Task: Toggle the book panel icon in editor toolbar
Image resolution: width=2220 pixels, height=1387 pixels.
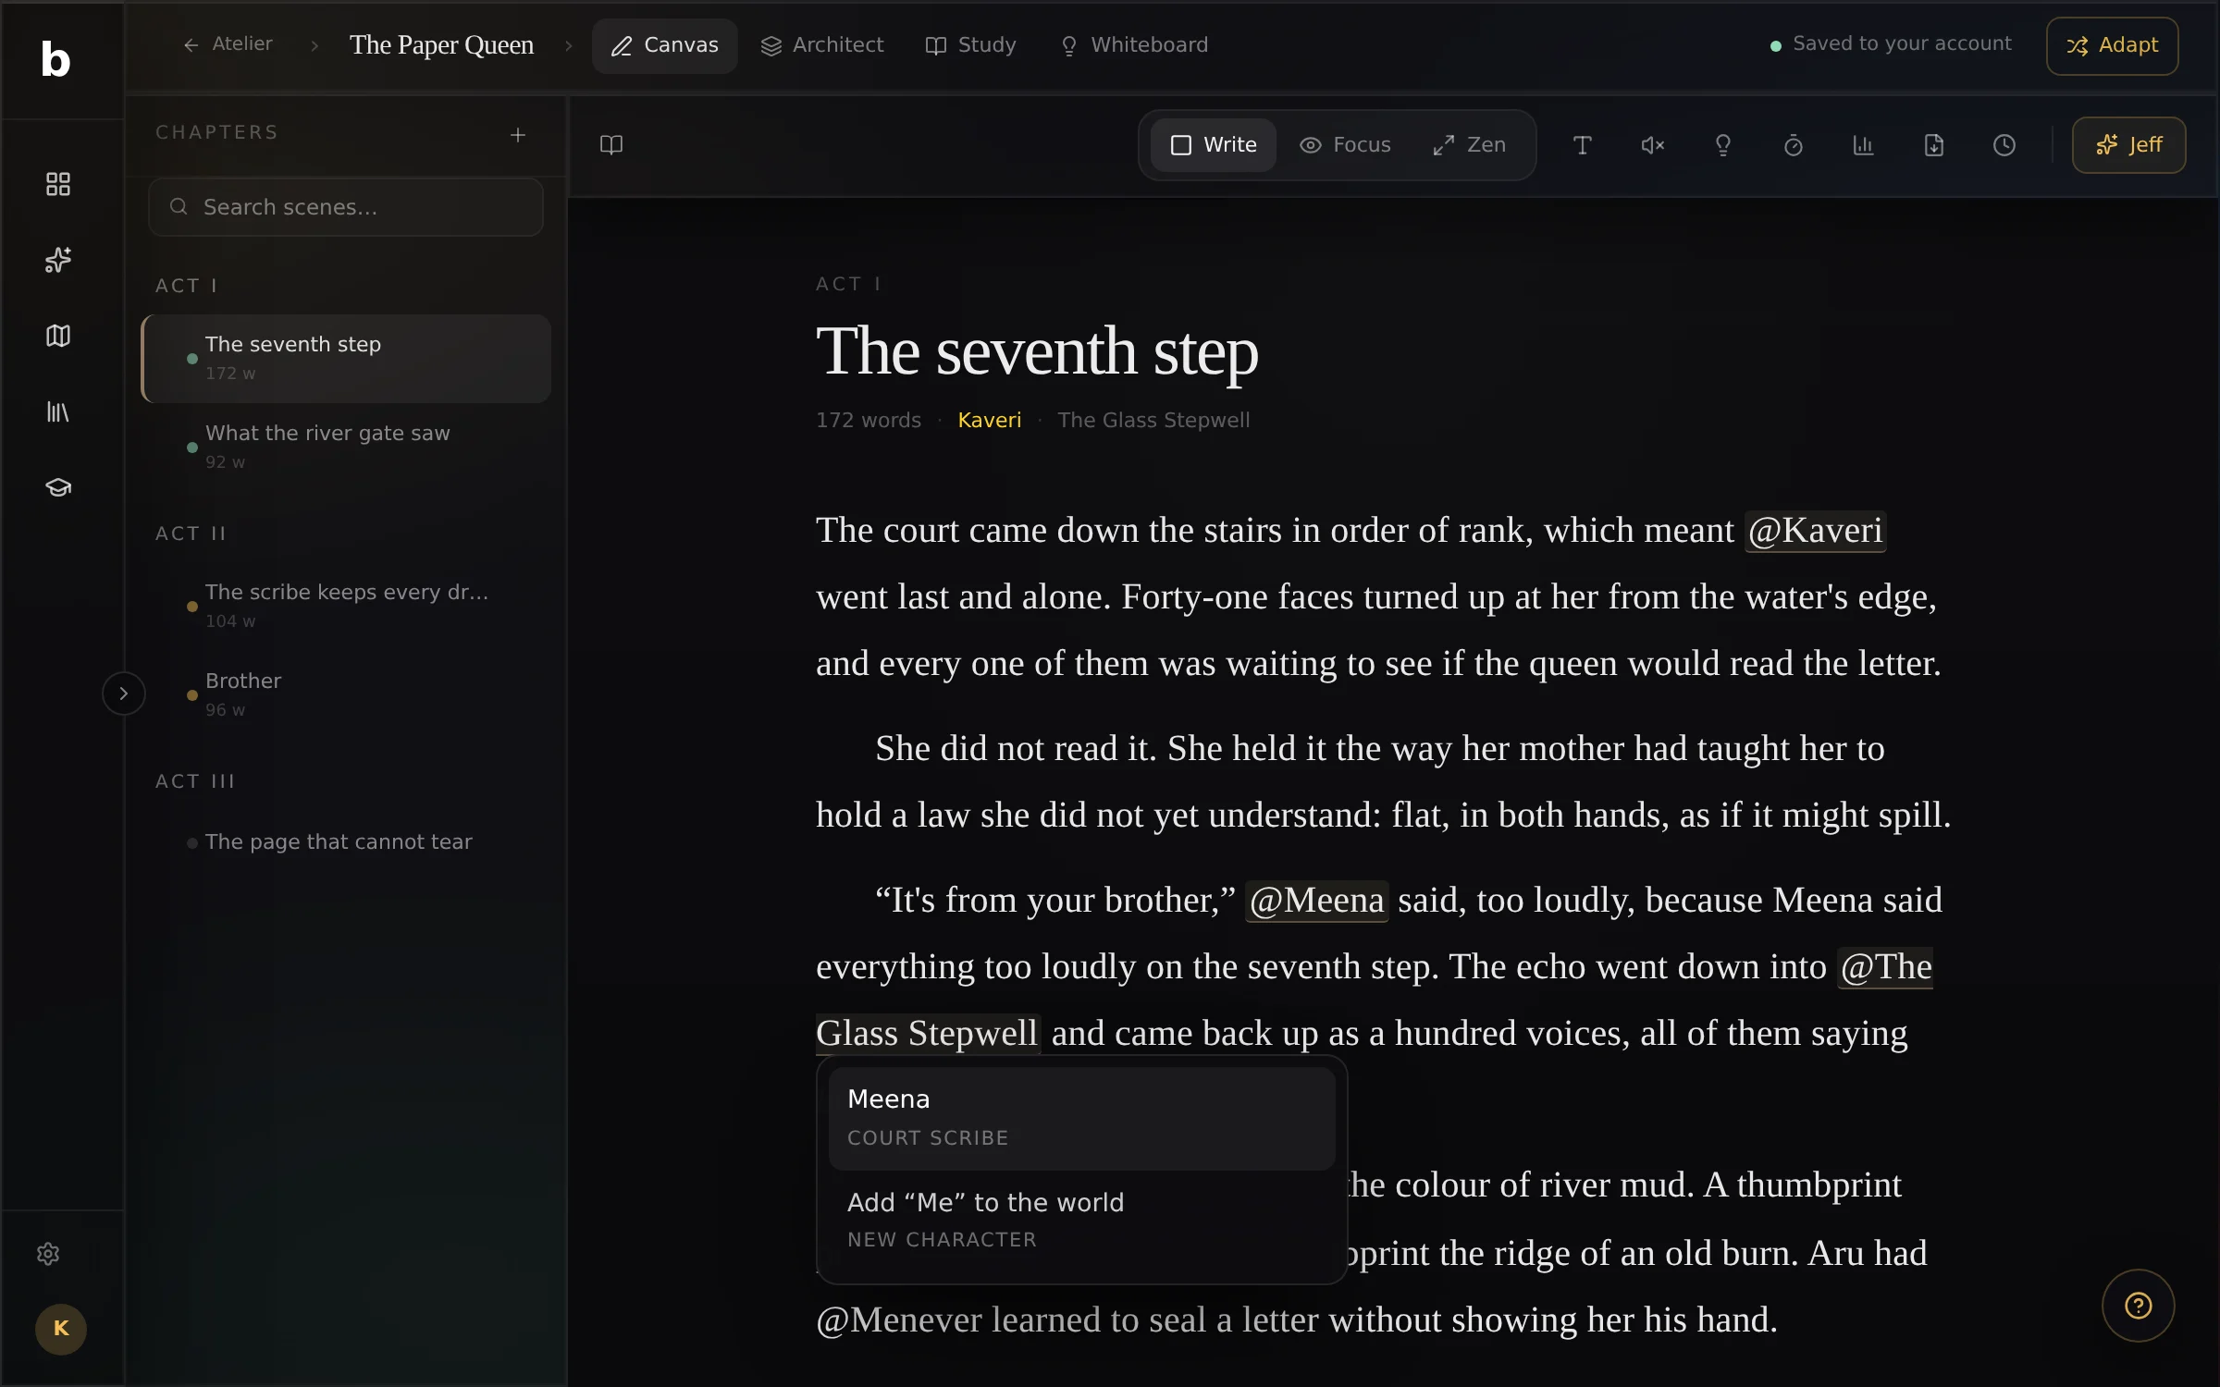Action: click(x=611, y=145)
